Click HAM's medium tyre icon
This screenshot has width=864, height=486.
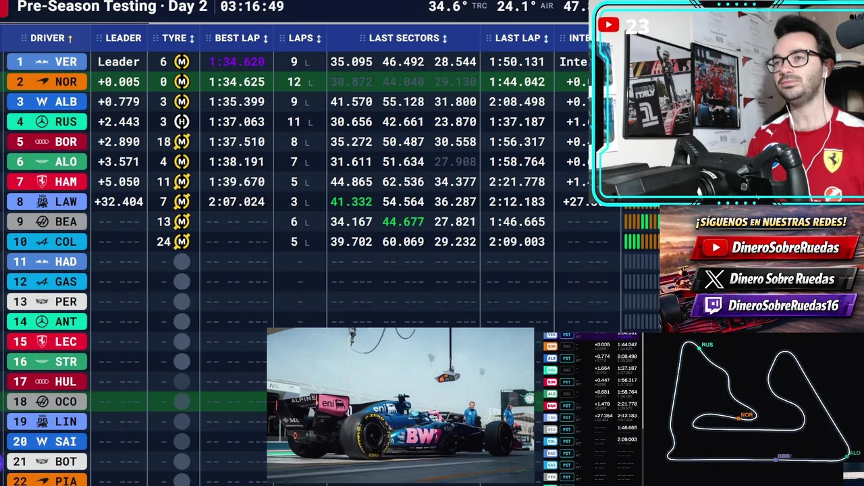[182, 182]
